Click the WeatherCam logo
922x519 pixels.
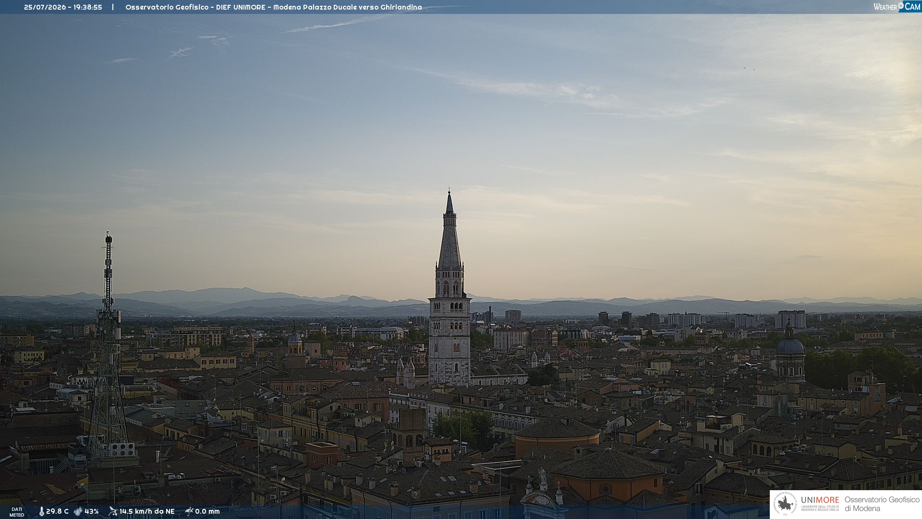tap(897, 6)
